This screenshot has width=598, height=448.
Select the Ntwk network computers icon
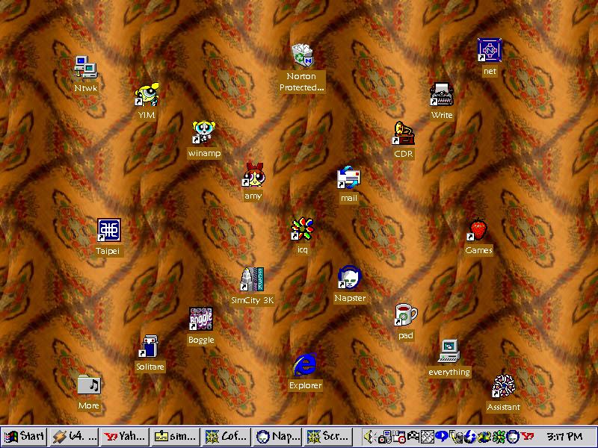point(86,67)
